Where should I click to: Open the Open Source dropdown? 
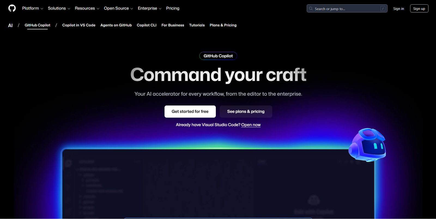tap(118, 8)
